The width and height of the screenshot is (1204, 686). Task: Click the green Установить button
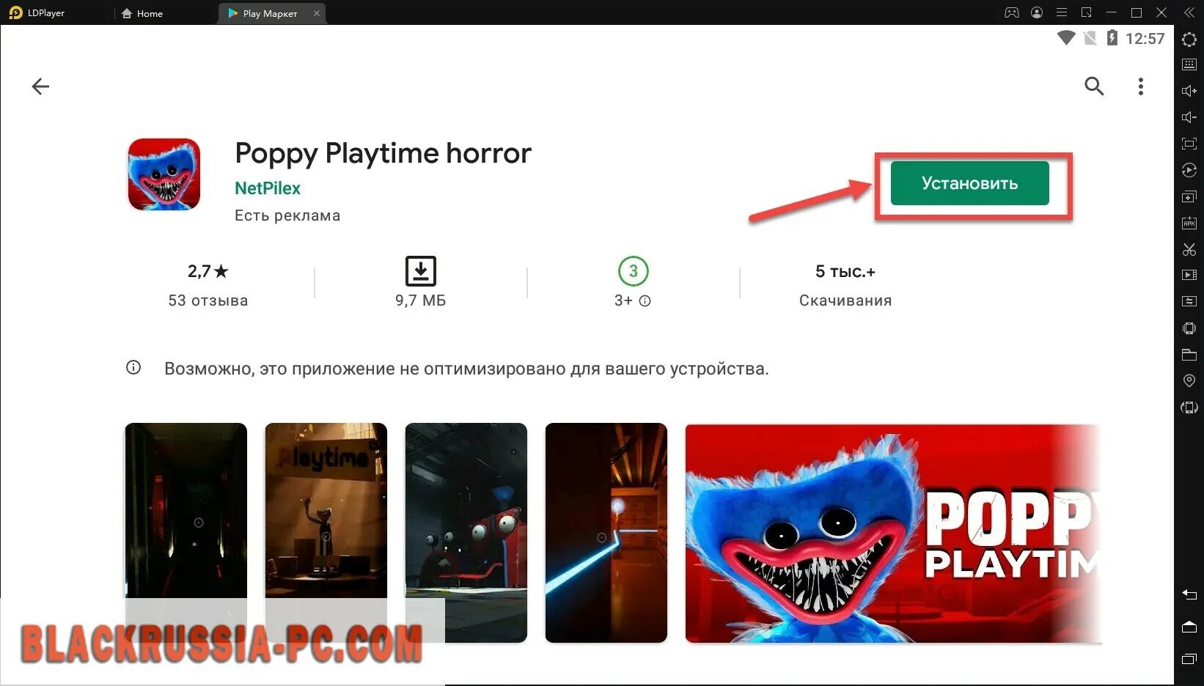pos(969,183)
